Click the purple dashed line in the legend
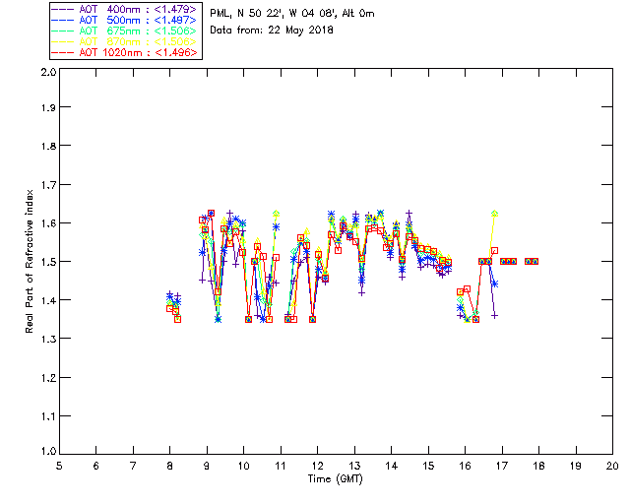 tap(63, 9)
